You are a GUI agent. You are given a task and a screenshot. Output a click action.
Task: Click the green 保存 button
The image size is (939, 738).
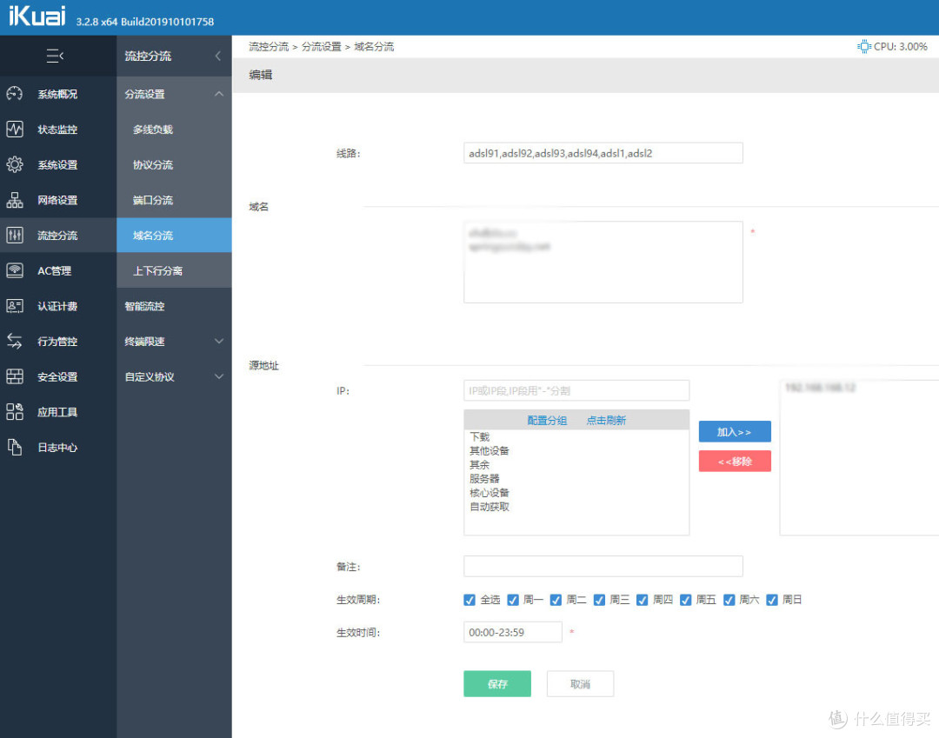(496, 683)
